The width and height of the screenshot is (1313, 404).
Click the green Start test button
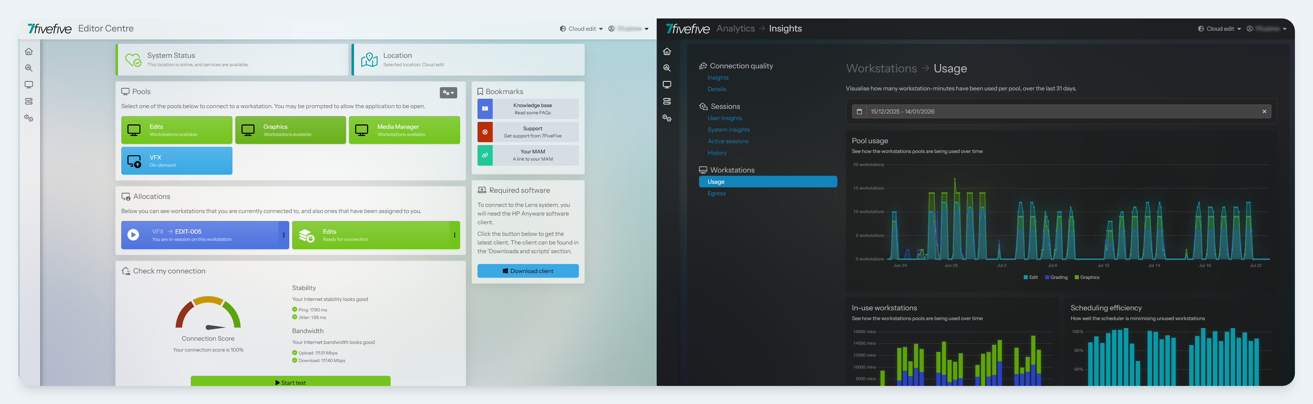coord(291,382)
